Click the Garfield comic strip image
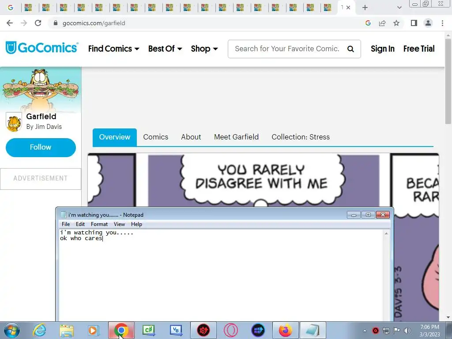Viewport: 452px width, 339px height. coord(263,180)
